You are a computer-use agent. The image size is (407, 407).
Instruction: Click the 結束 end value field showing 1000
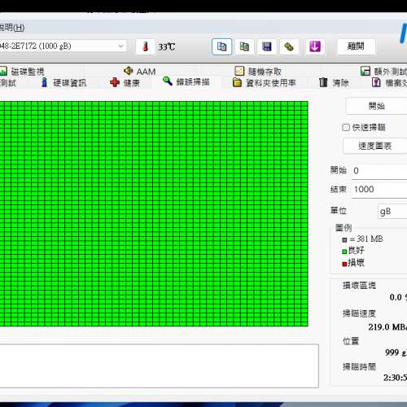point(379,190)
